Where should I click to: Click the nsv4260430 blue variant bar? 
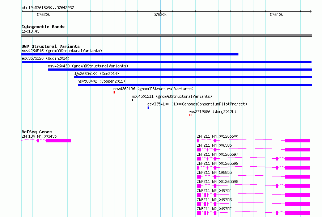click(x=180, y=70)
